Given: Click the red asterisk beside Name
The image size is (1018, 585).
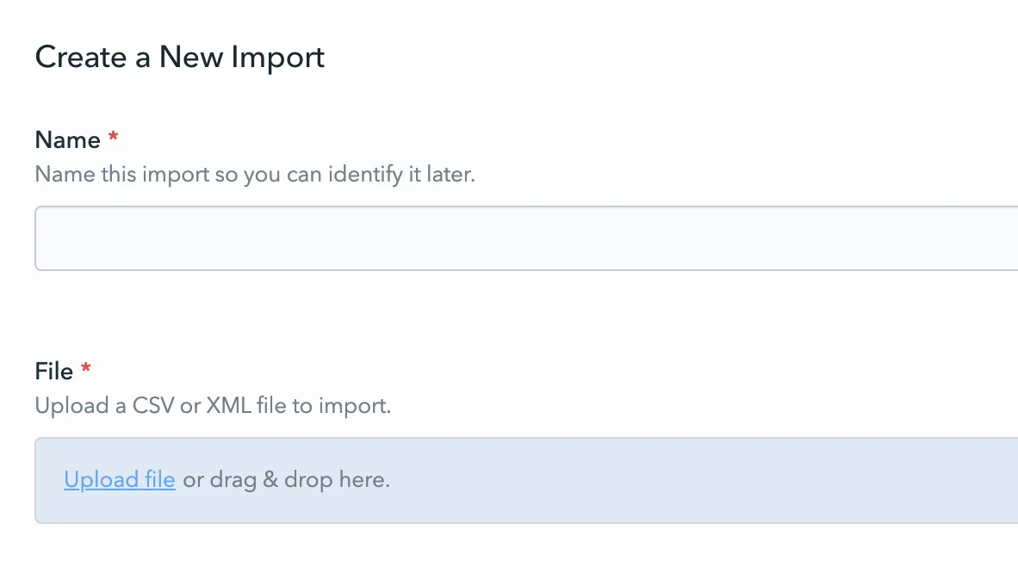Looking at the screenshot, I should pyautogui.click(x=113, y=139).
